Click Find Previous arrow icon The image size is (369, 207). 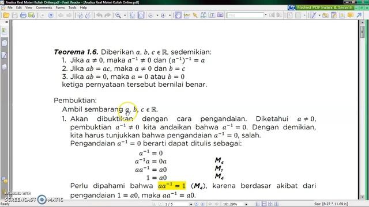coord(272,16)
